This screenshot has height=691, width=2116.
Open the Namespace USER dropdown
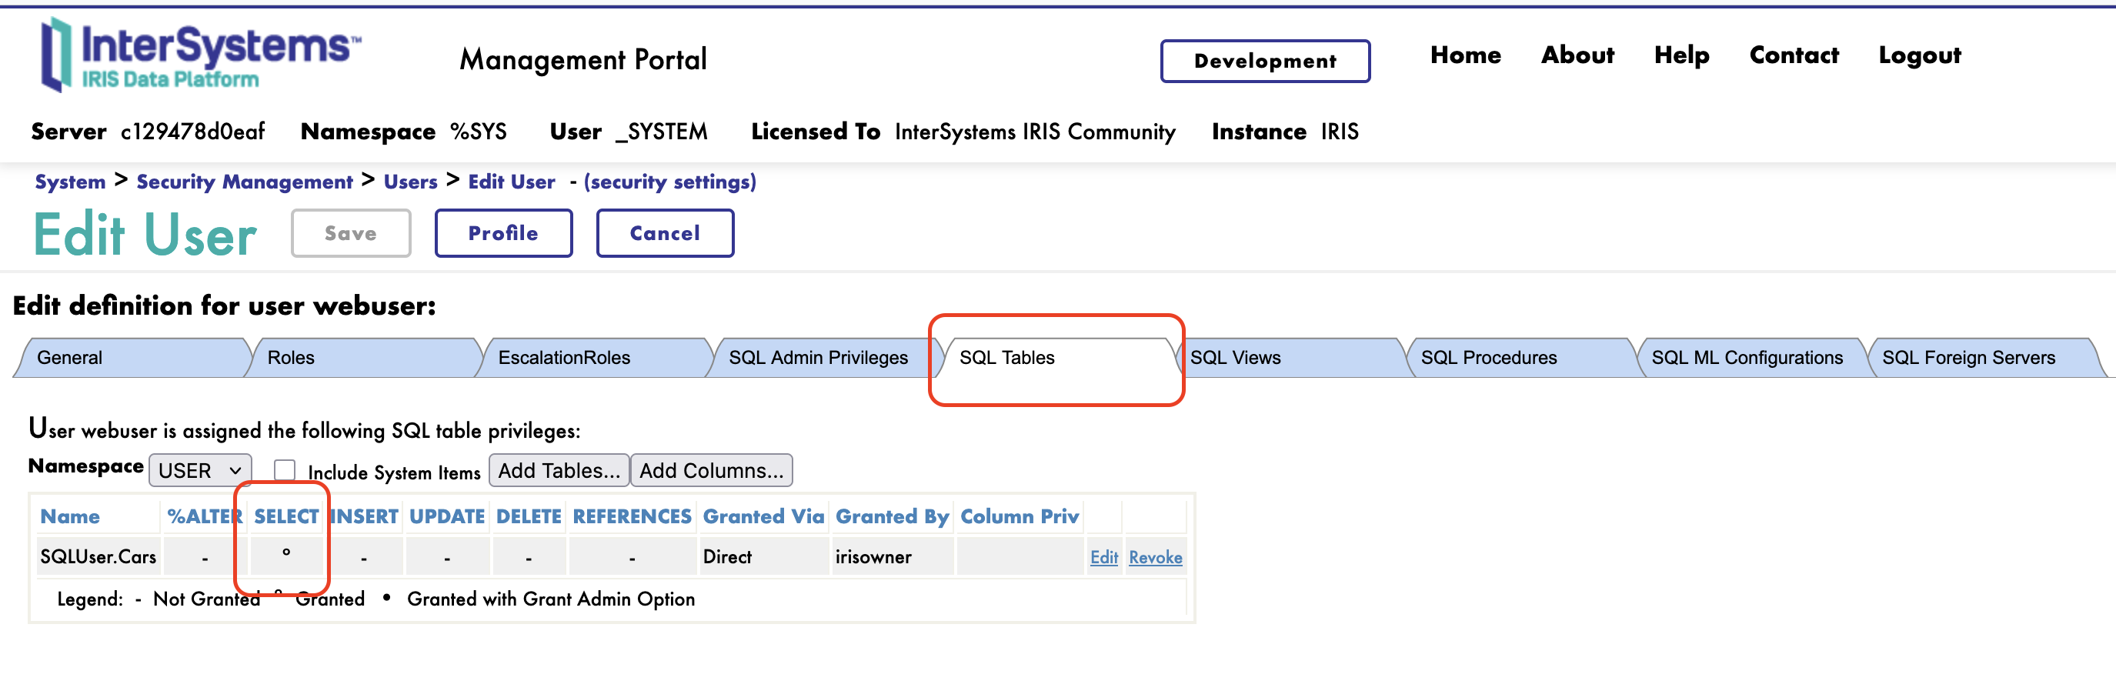point(199,471)
